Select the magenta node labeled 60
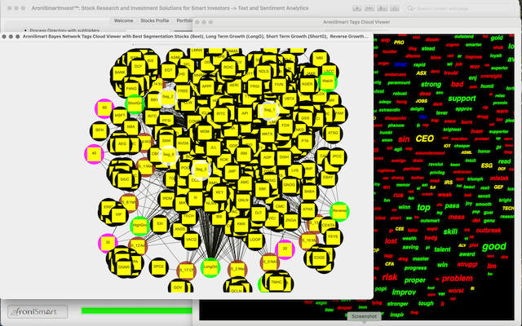This screenshot has width=522, height=326. coord(104,108)
